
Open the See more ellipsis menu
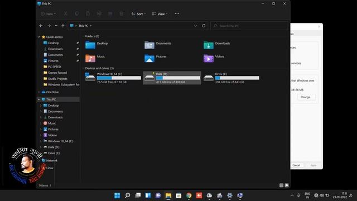pos(177,13)
